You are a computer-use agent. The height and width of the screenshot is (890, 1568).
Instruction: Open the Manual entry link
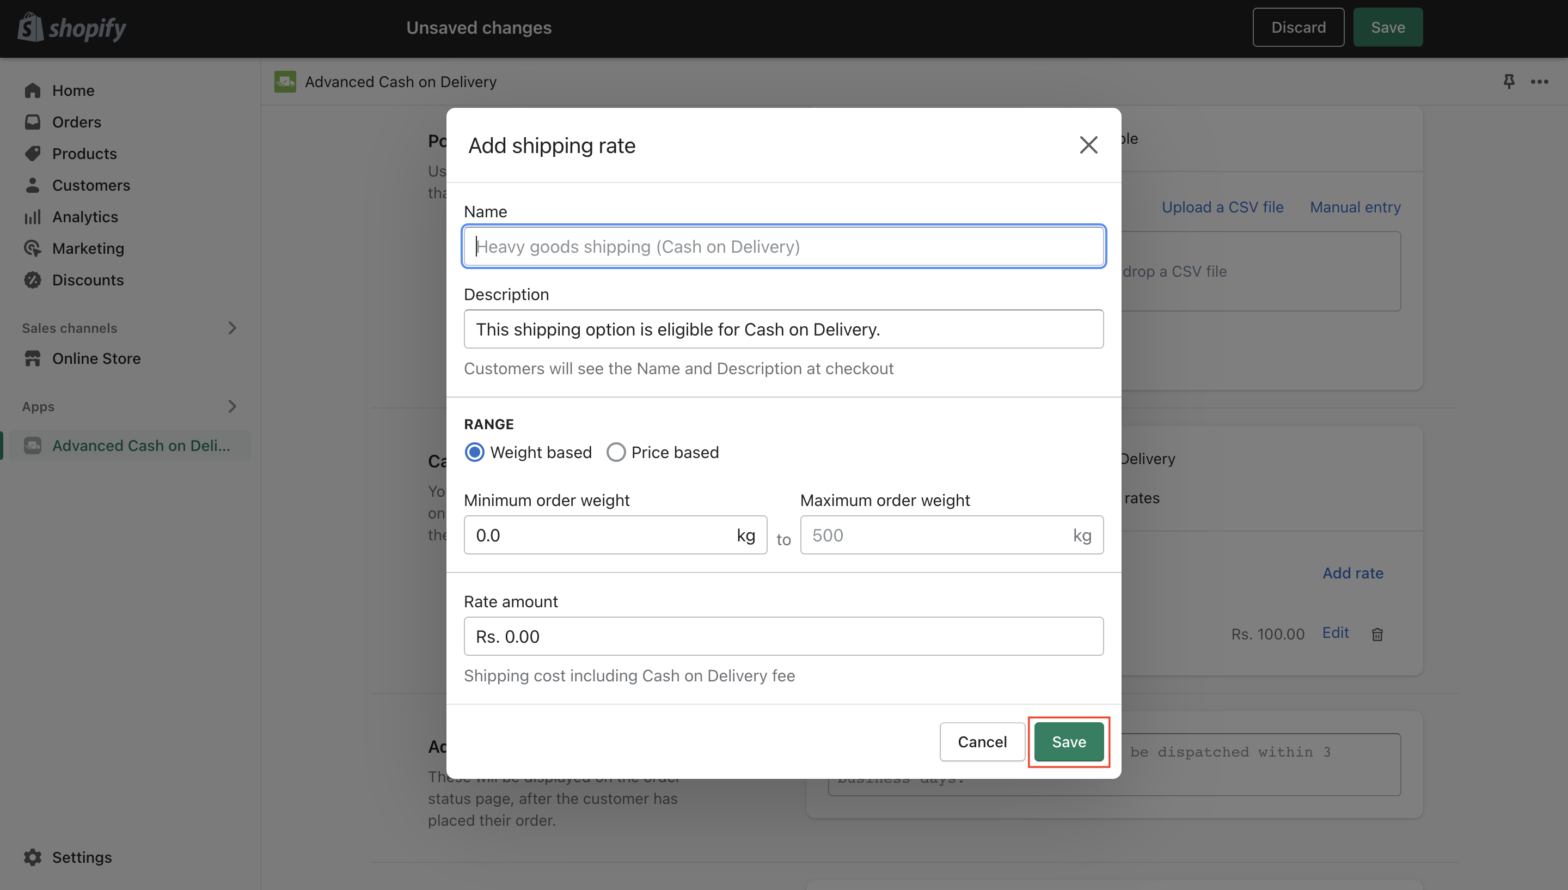pyautogui.click(x=1355, y=206)
